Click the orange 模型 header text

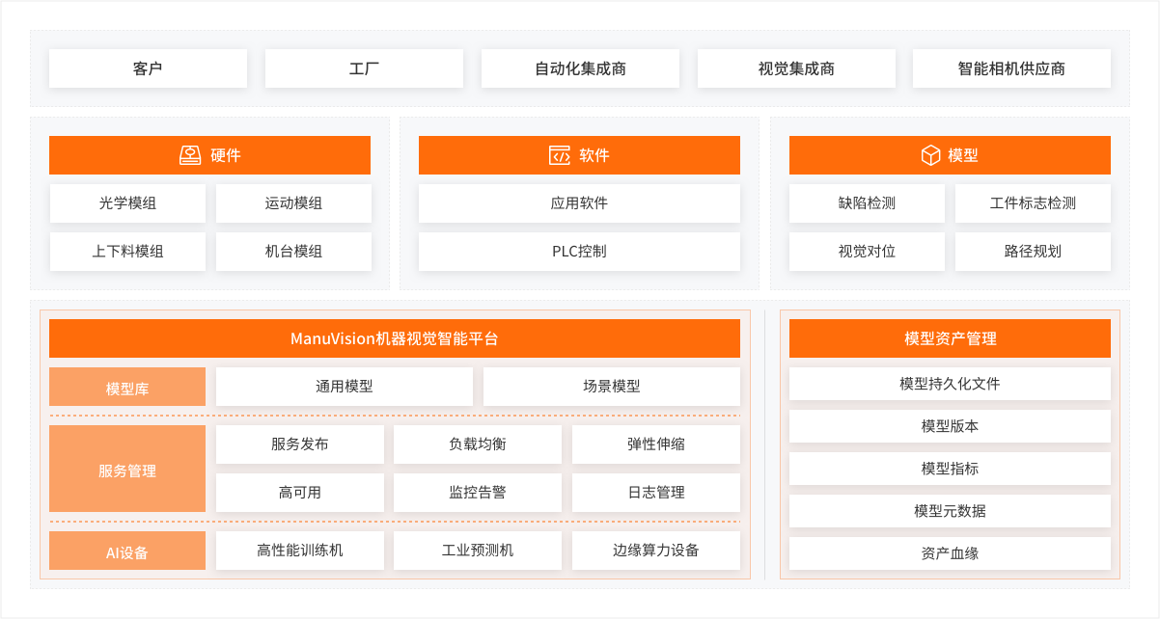[x=964, y=155]
